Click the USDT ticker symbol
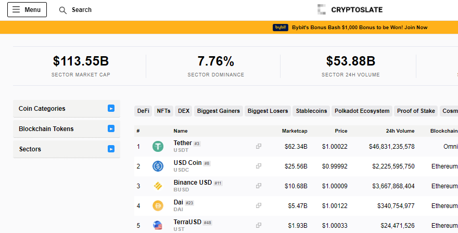 pyautogui.click(x=181, y=150)
